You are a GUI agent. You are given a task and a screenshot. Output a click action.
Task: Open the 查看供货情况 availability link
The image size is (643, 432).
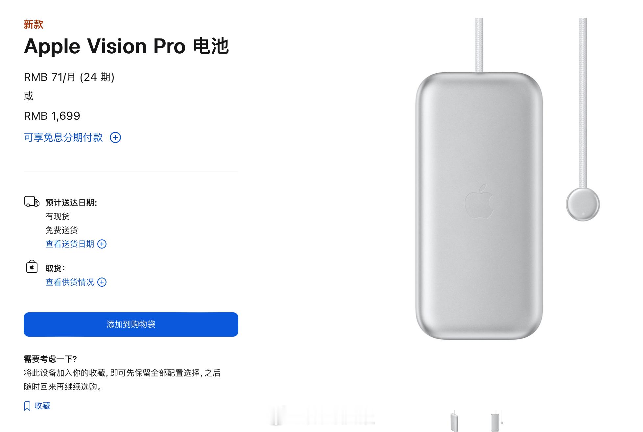point(70,282)
